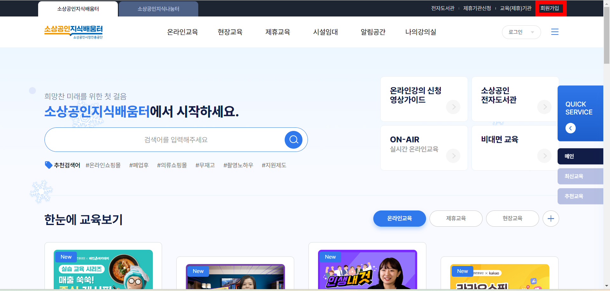
Task: Click the 소상공인지식배움터 logo
Action: (74, 32)
